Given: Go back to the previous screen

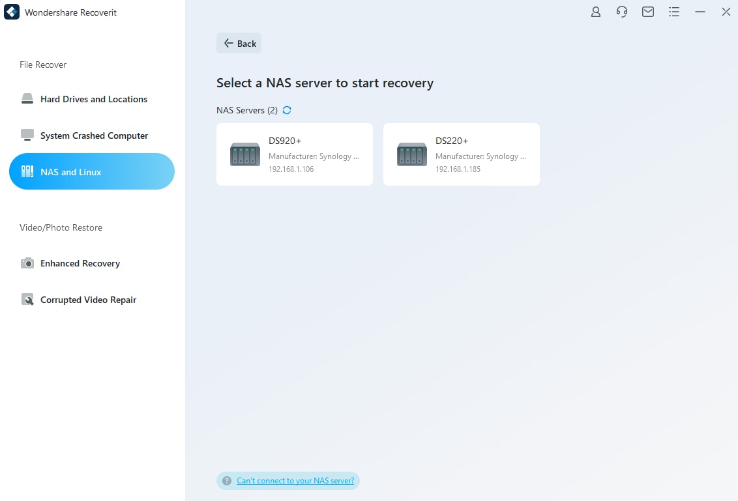Looking at the screenshot, I should tap(239, 43).
